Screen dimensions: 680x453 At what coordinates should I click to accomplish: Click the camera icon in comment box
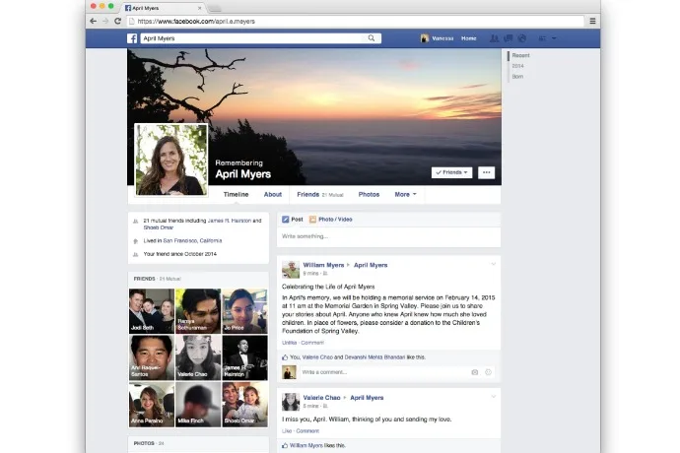point(475,372)
